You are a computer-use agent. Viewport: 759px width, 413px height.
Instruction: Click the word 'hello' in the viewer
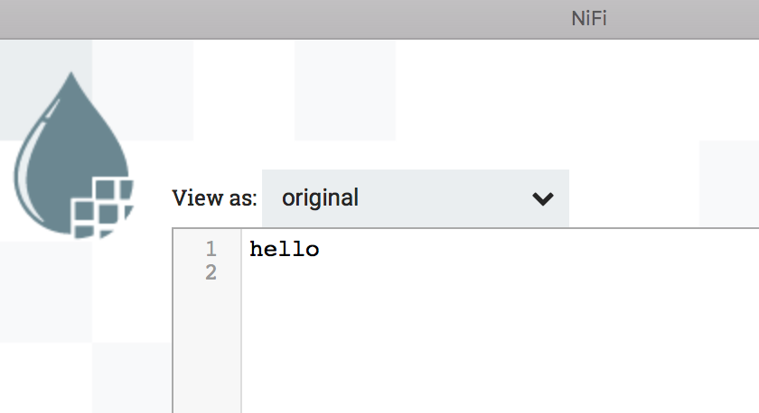point(285,250)
